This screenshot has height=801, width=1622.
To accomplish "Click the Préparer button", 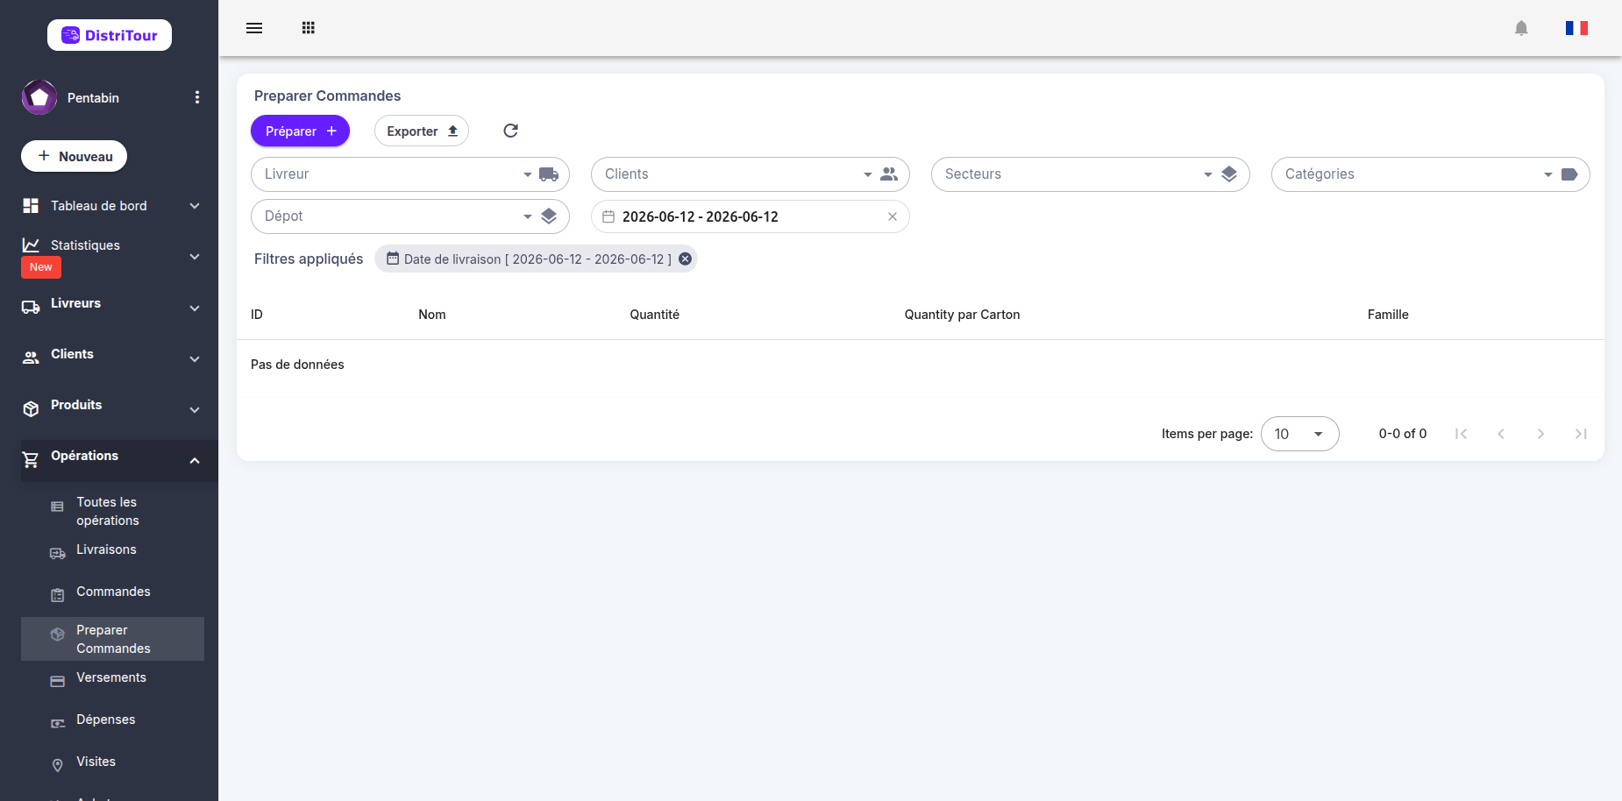I will point(300,131).
